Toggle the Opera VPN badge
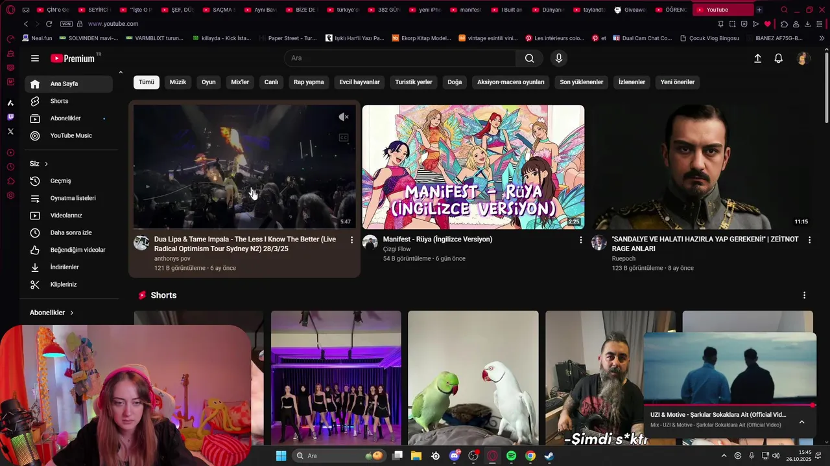This screenshot has width=830, height=466. (66, 24)
